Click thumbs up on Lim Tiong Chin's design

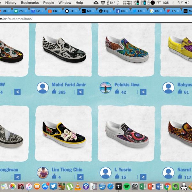tap(54, 177)
